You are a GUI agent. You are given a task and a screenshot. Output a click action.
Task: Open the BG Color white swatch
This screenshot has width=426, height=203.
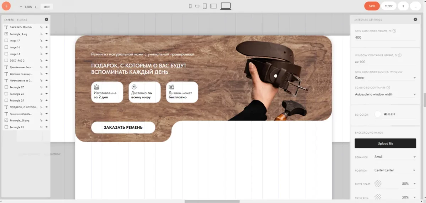click(x=378, y=114)
